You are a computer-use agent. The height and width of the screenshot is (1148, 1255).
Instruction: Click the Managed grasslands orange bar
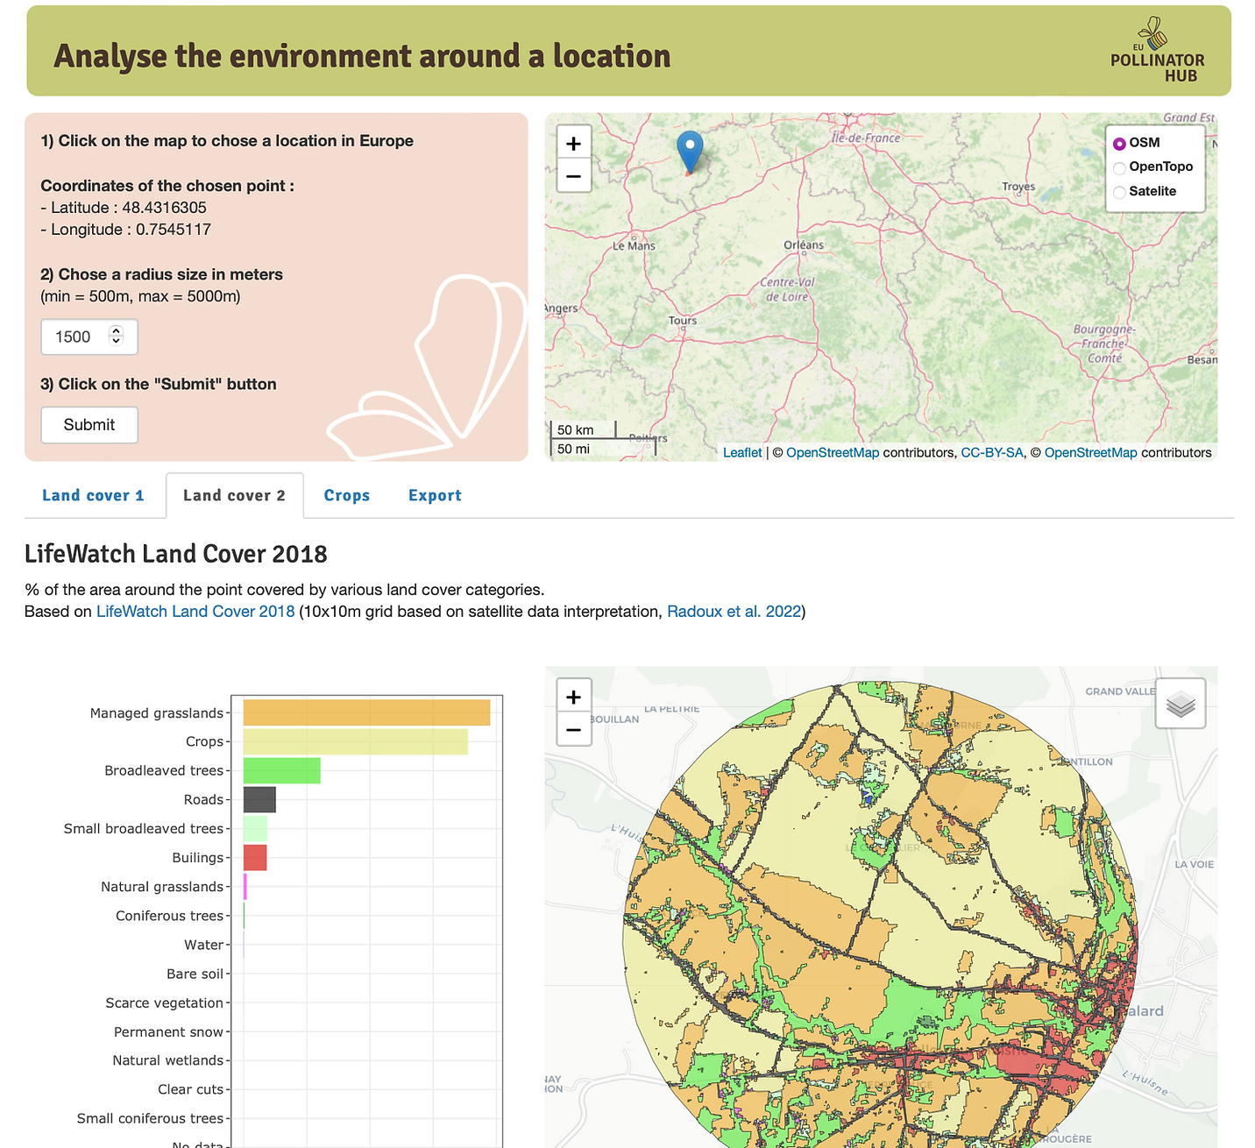pos(366,712)
